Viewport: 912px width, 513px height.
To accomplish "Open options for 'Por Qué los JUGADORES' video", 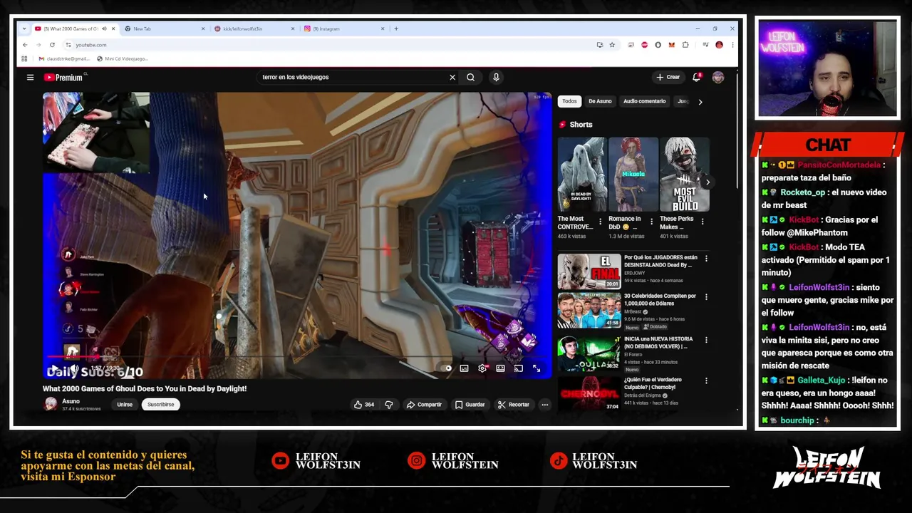I will (706, 258).
